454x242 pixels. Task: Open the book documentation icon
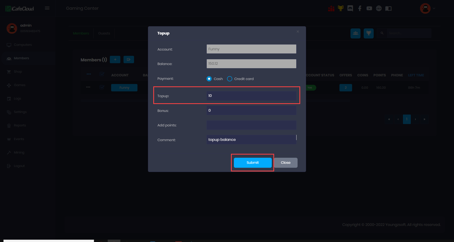(x=388, y=8)
